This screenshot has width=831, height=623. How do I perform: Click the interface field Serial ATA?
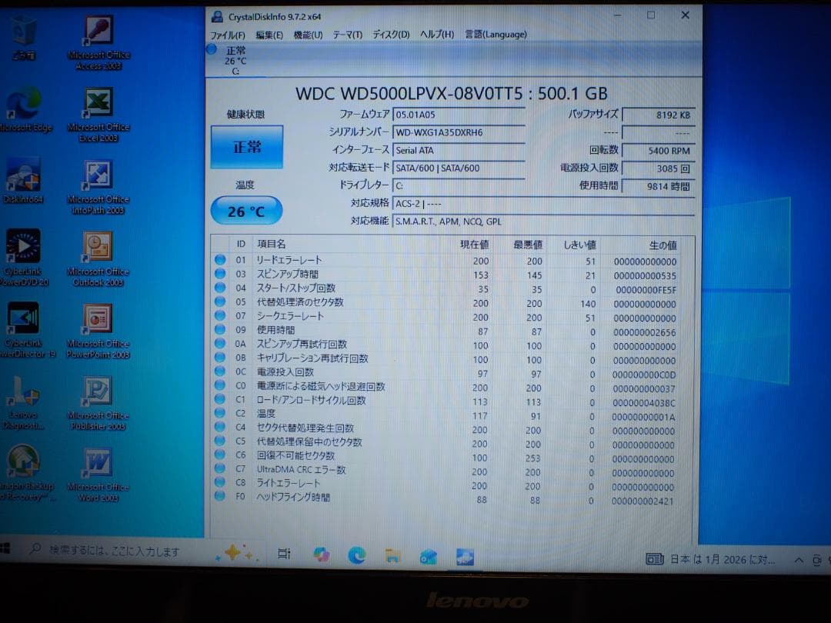[459, 151]
